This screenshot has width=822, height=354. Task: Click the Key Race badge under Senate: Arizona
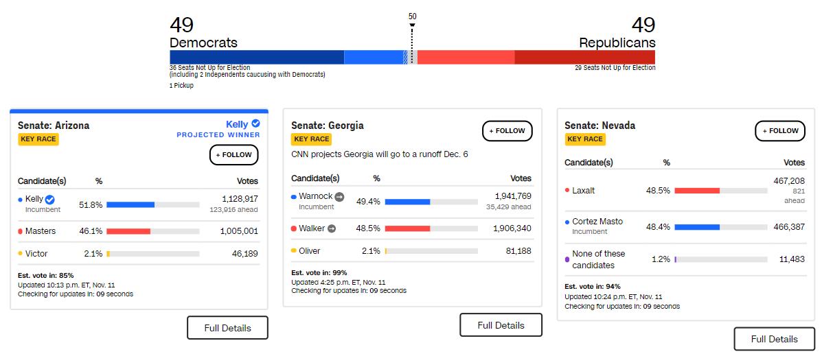click(x=38, y=139)
